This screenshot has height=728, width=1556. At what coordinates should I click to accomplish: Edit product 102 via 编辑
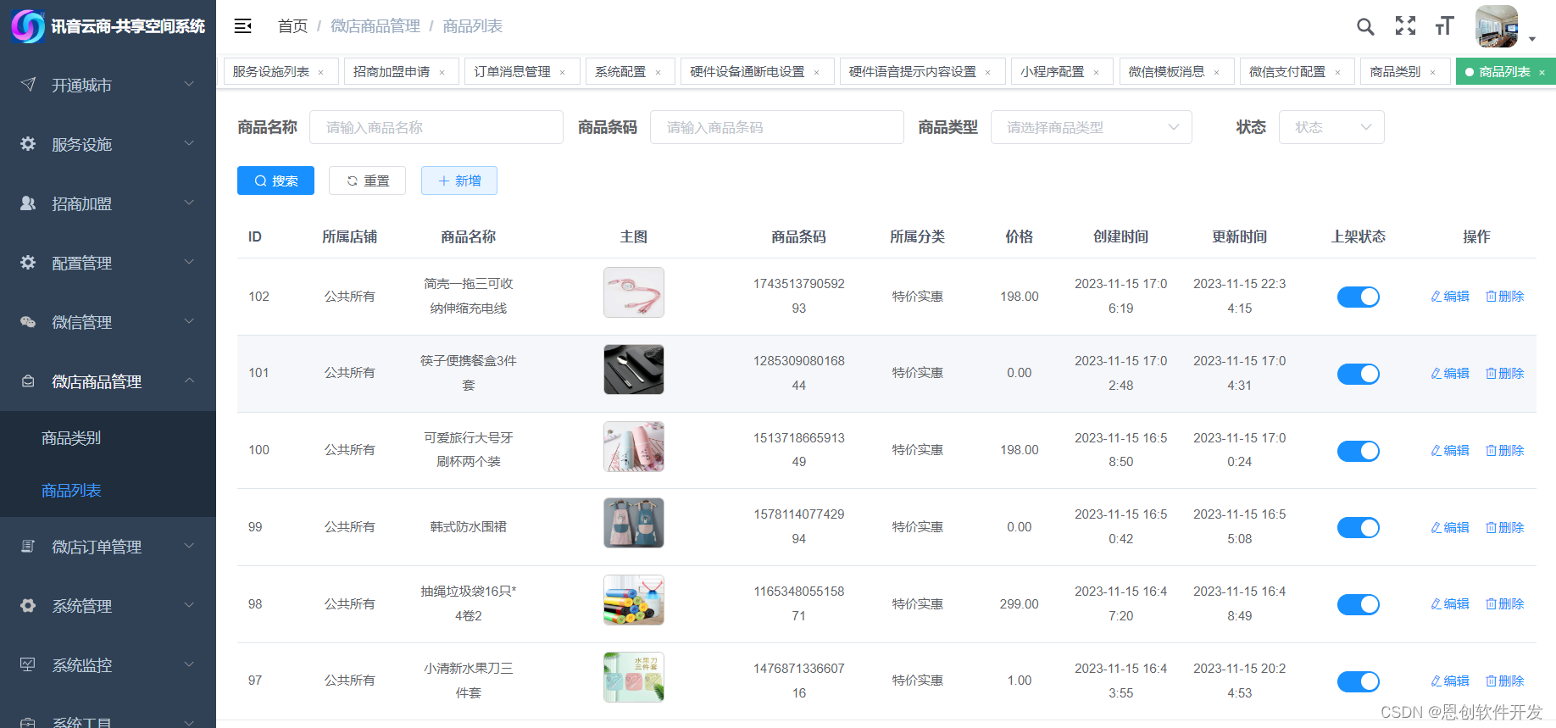(1450, 297)
